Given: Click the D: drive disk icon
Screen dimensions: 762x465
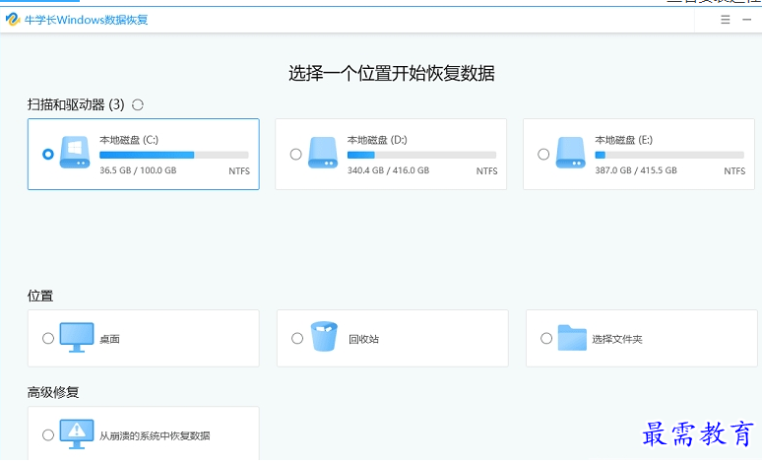Looking at the screenshot, I should coord(323,153).
